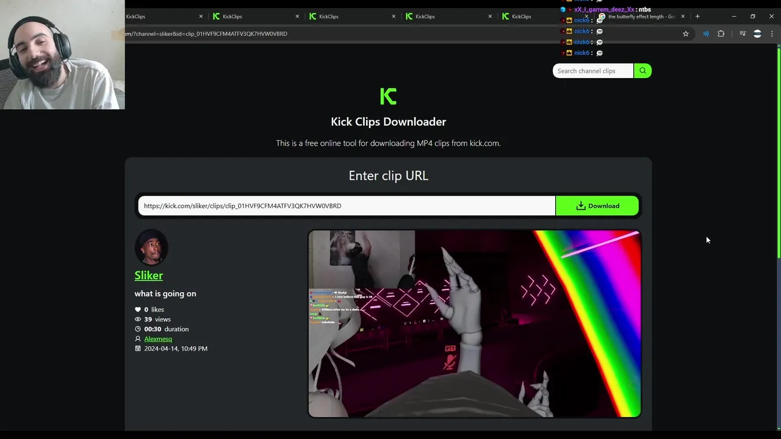Click the KC logo above the title
The height and width of the screenshot is (439, 781).
388,96
